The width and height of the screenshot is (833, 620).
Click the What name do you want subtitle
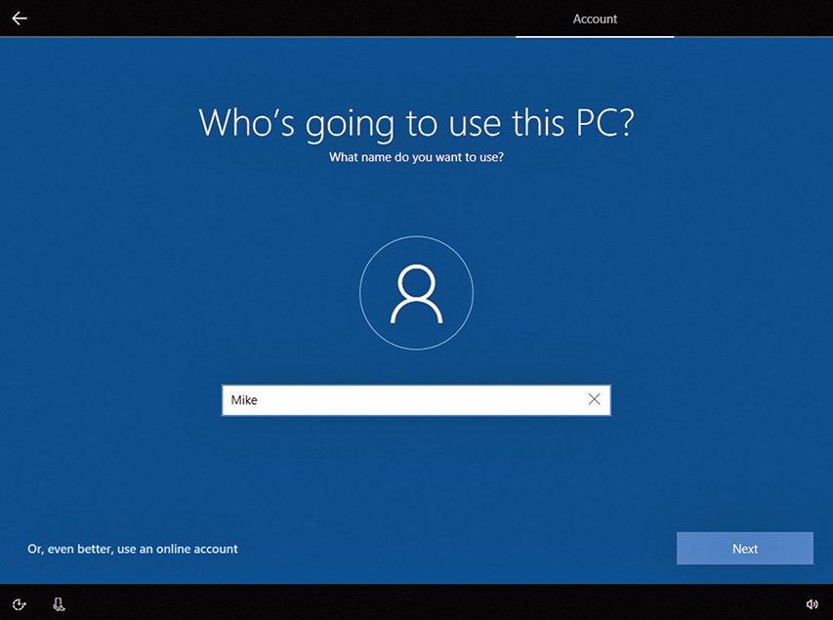tap(416, 156)
